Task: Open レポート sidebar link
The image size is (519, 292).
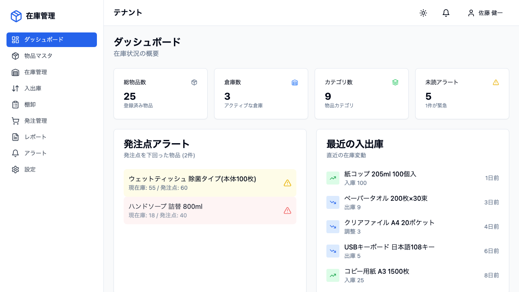Action: tap(51, 137)
